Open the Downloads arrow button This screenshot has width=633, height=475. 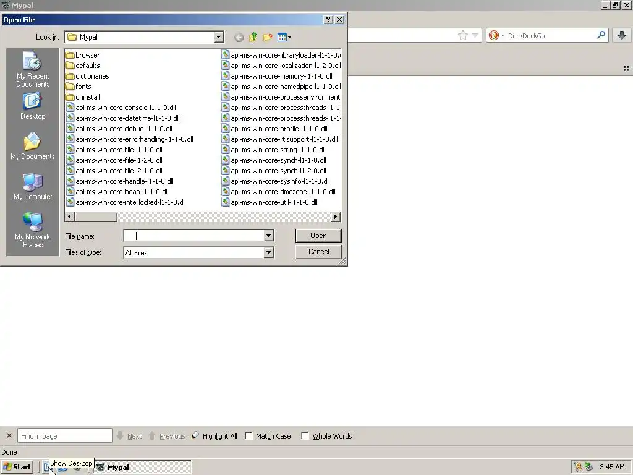click(x=622, y=35)
